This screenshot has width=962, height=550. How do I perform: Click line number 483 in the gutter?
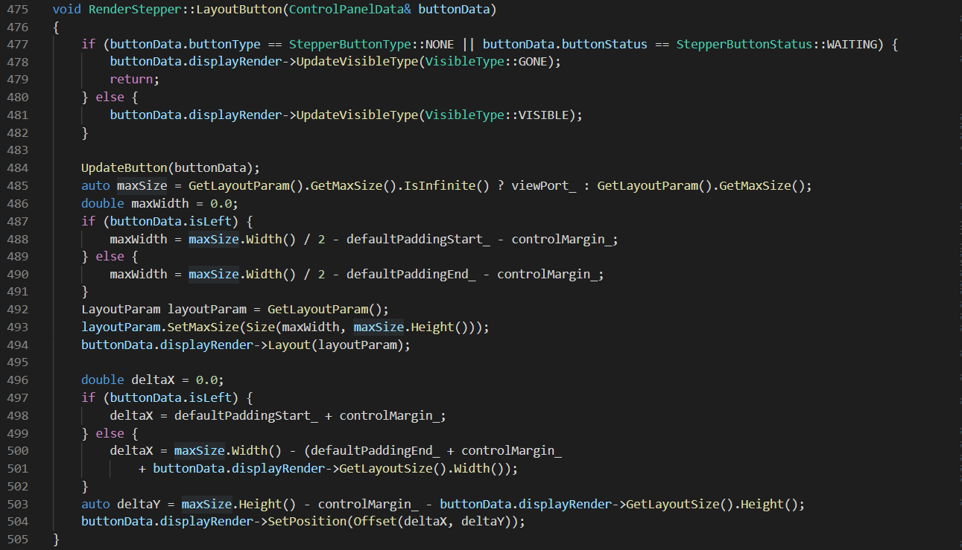[17, 150]
